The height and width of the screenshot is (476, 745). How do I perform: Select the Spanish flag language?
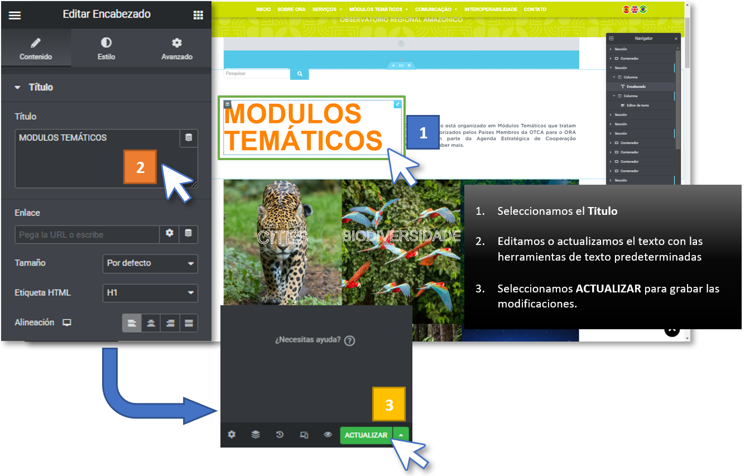(626, 9)
